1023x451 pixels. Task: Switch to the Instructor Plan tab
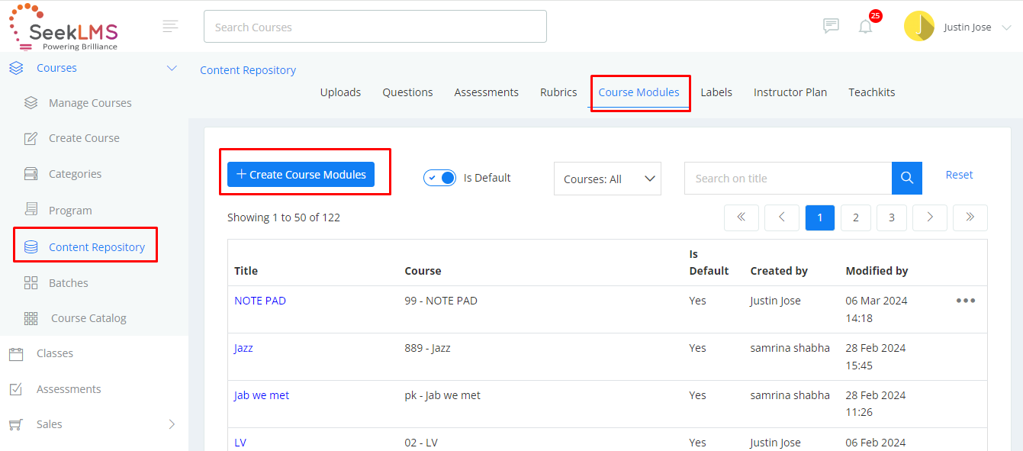tap(790, 92)
